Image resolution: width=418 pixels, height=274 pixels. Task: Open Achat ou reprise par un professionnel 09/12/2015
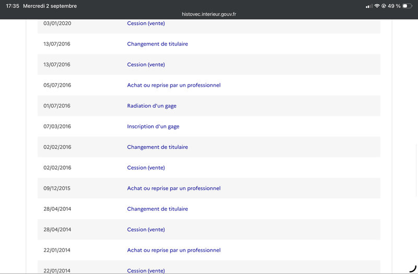[x=174, y=188]
